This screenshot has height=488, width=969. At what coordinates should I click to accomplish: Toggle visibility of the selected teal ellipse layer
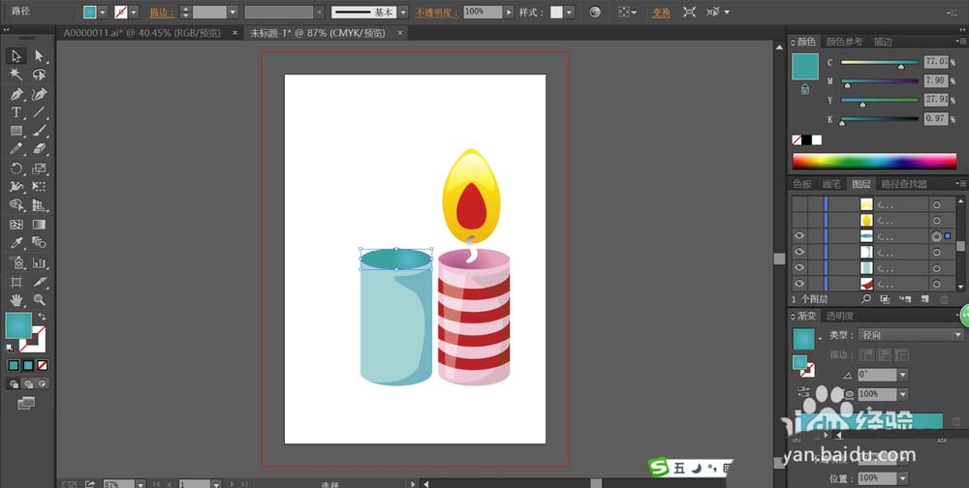click(x=799, y=235)
